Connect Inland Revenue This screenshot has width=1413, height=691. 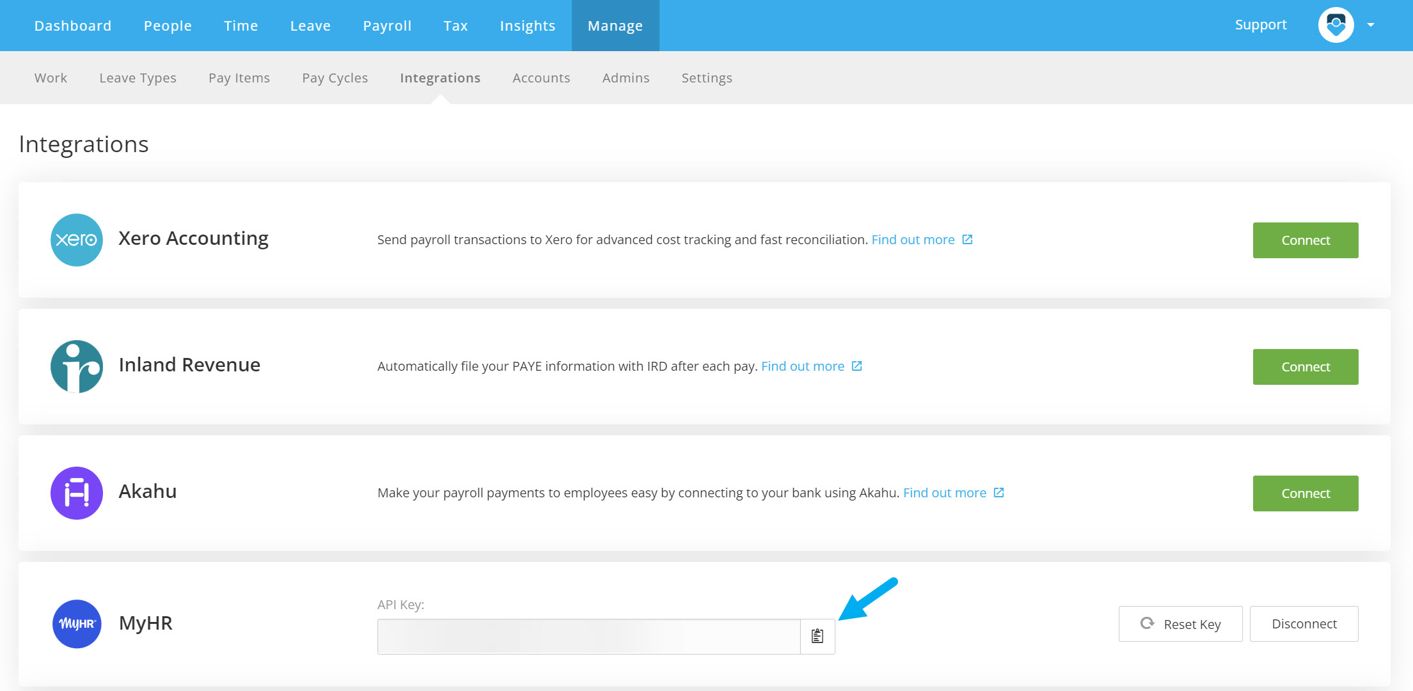1306,367
